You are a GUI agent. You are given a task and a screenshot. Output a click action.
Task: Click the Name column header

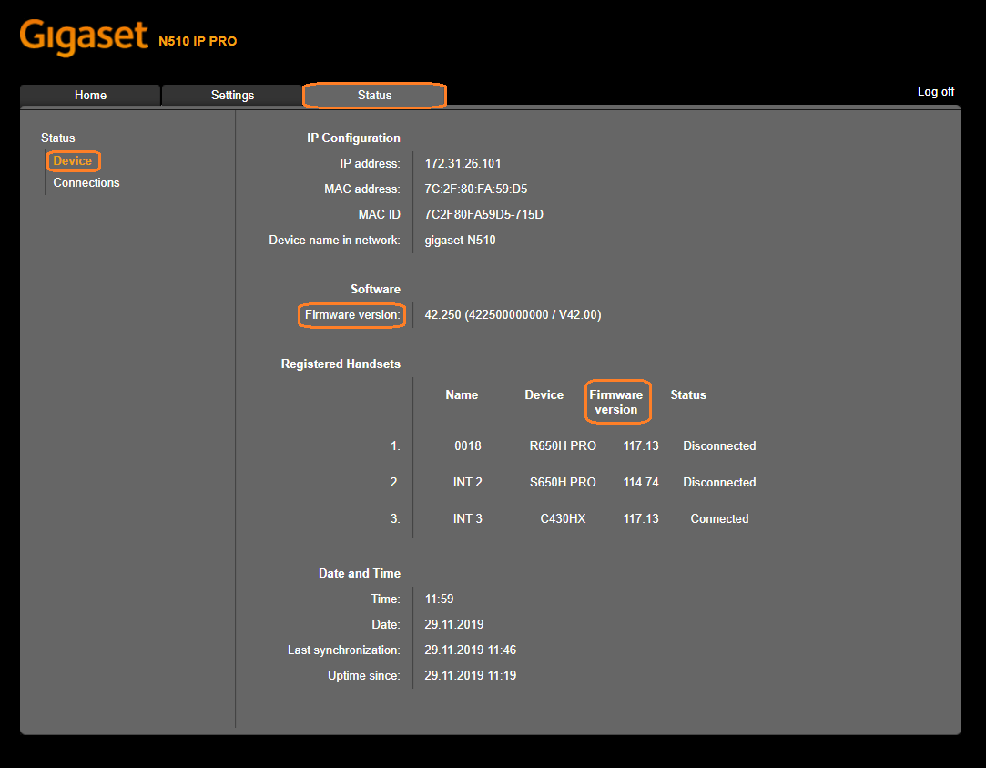tap(462, 395)
